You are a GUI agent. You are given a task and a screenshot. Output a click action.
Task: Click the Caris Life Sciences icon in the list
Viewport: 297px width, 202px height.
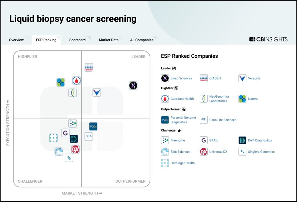[x=204, y=120]
